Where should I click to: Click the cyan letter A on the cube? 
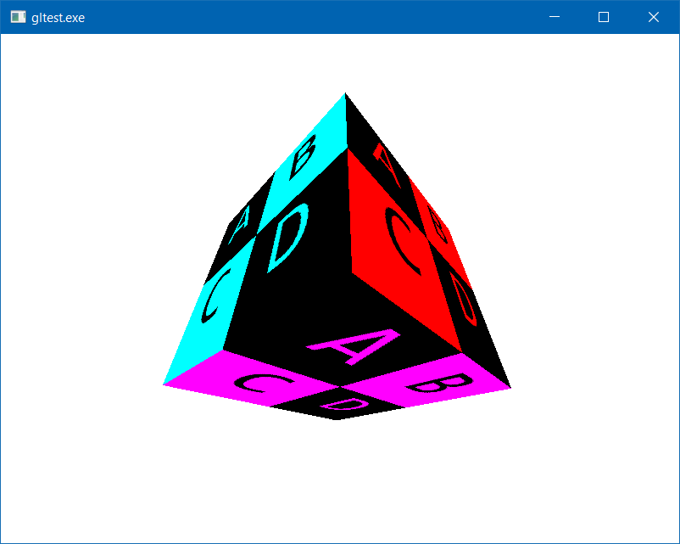238,226
